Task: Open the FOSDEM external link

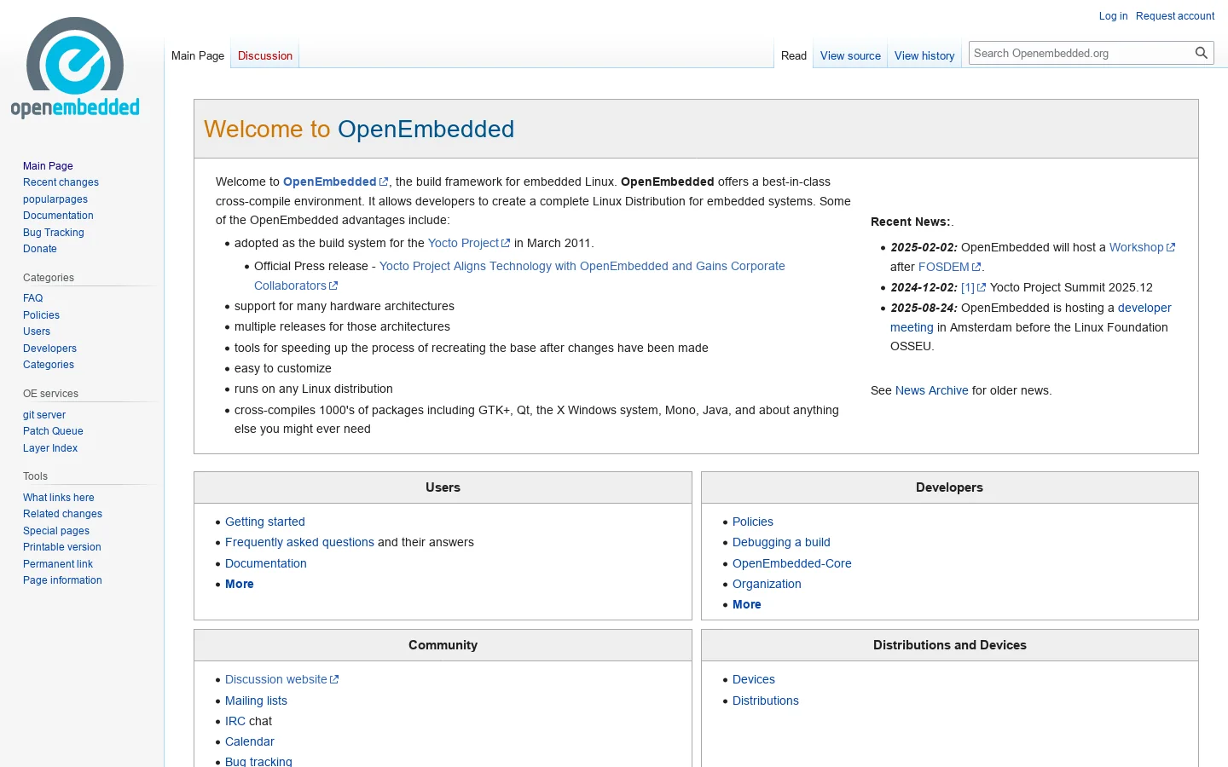Action: (950, 267)
